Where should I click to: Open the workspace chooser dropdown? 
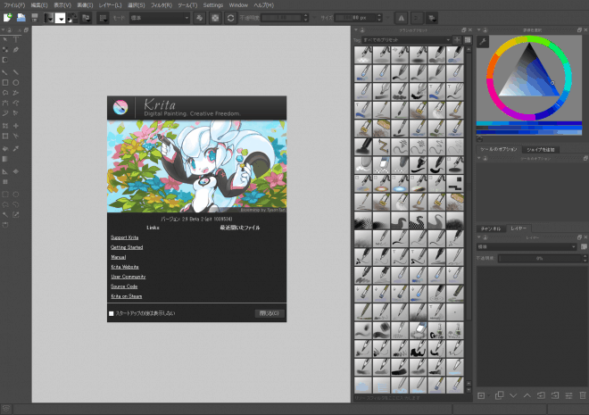point(432,18)
